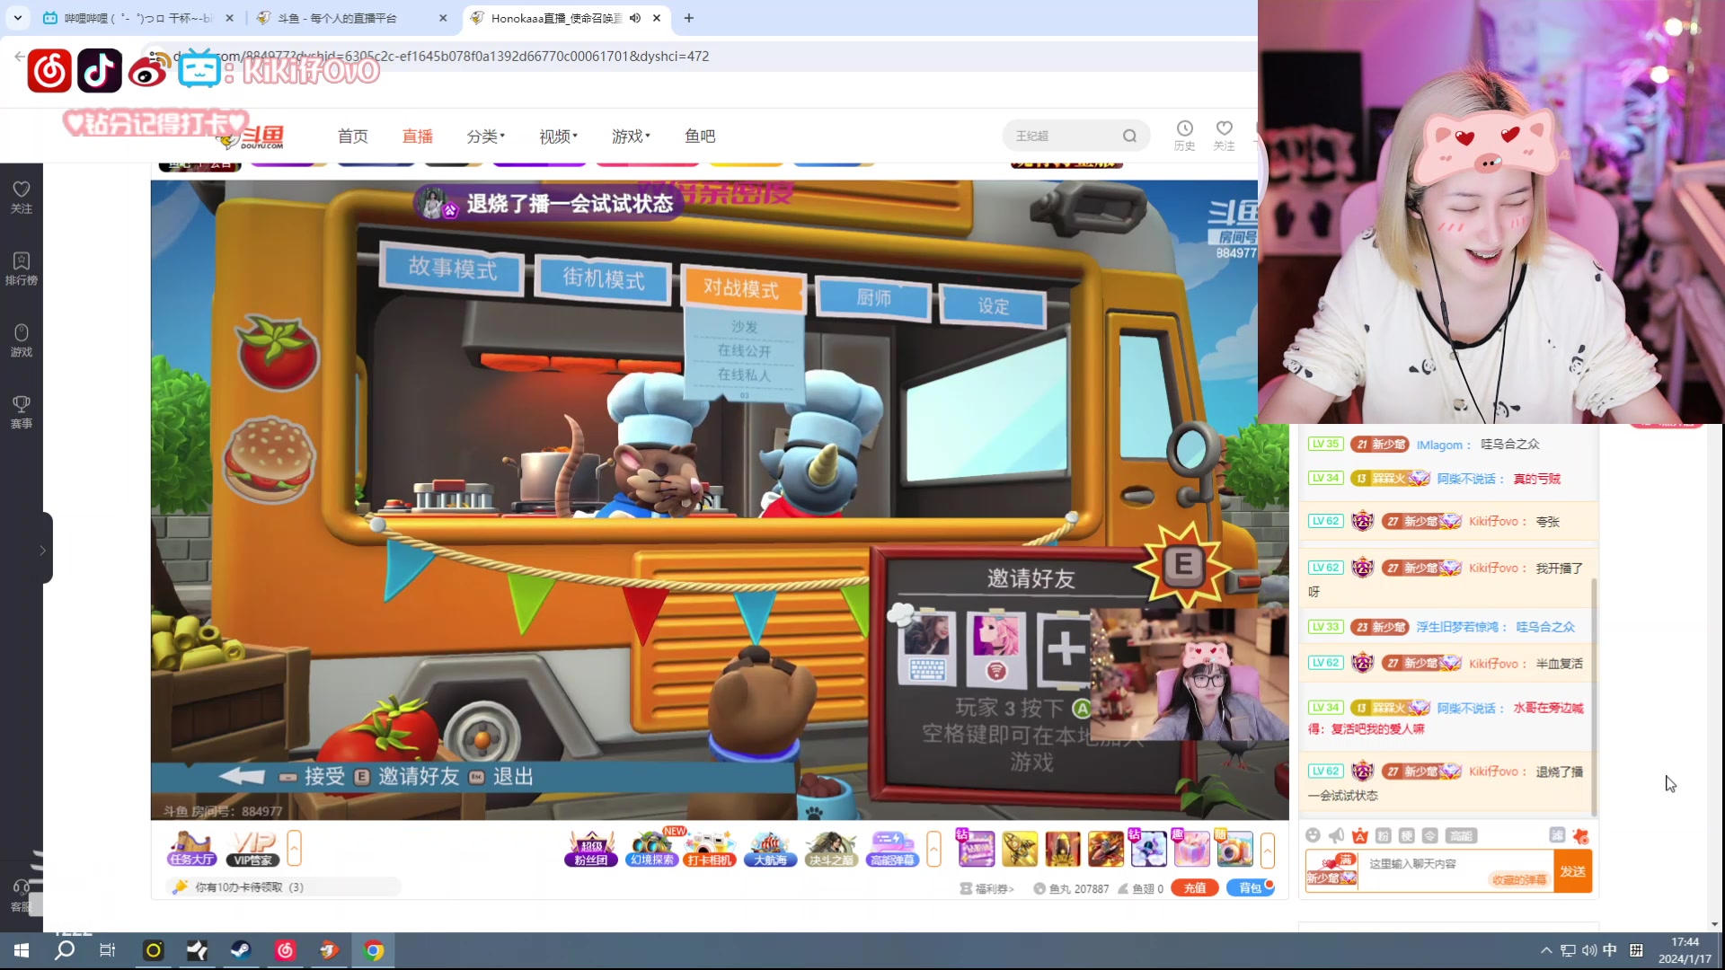Image resolution: width=1725 pixels, height=970 pixels.
Task: Open the 背包 backpack button
Action: coord(1250,887)
